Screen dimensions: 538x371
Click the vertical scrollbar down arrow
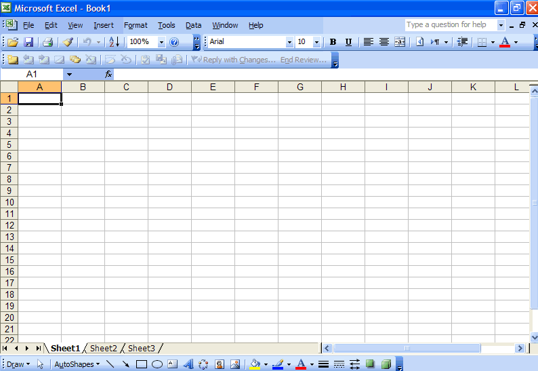534,337
